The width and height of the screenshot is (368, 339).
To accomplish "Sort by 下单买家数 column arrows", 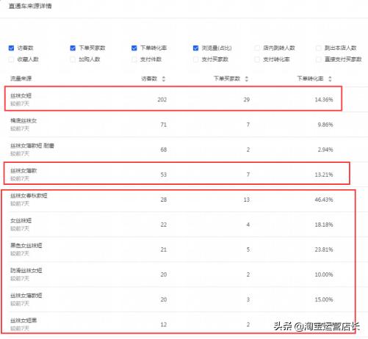I will point(247,79).
